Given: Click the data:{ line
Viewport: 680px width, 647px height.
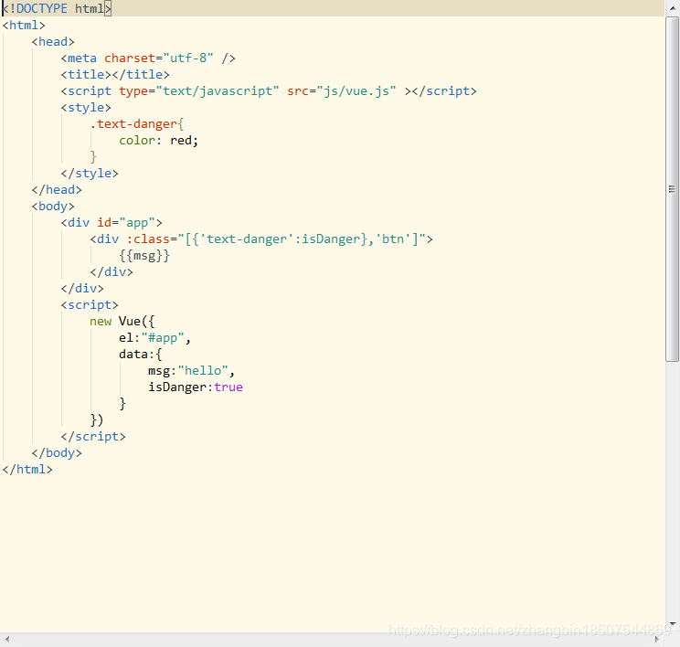Looking at the screenshot, I should click(141, 355).
